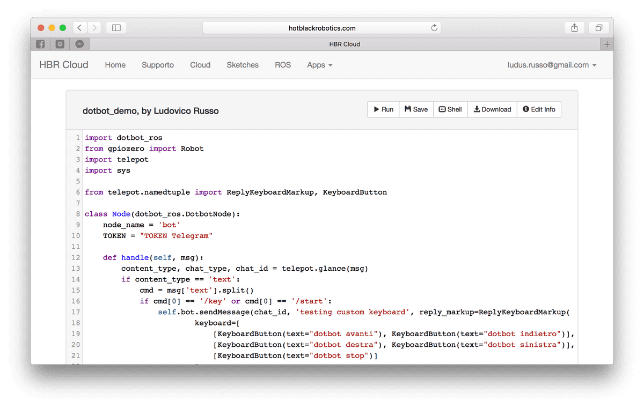Click the Messenger bookmark icon
The width and height of the screenshot is (644, 408).
coord(79,44)
